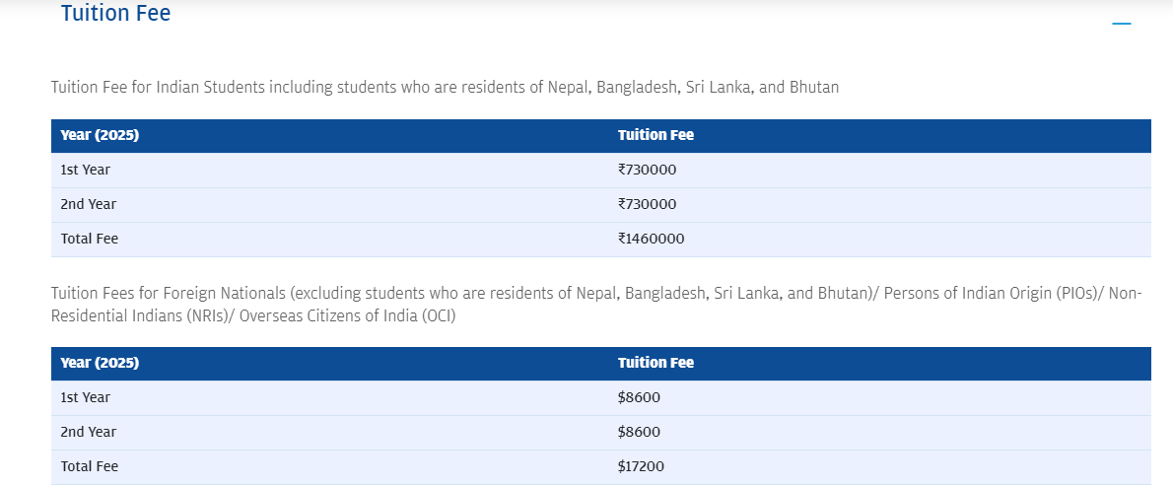Click the Tuition Fee column header in first table
Screen dimensions: 1173x486
[x=656, y=135]
